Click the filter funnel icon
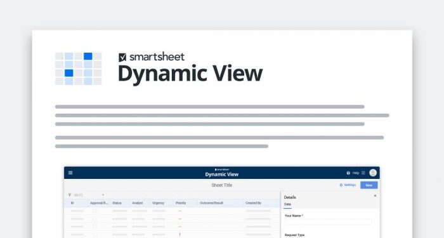The width and height of the screenshot is (444, 238). pyautogui.click(x=70, y=195)
